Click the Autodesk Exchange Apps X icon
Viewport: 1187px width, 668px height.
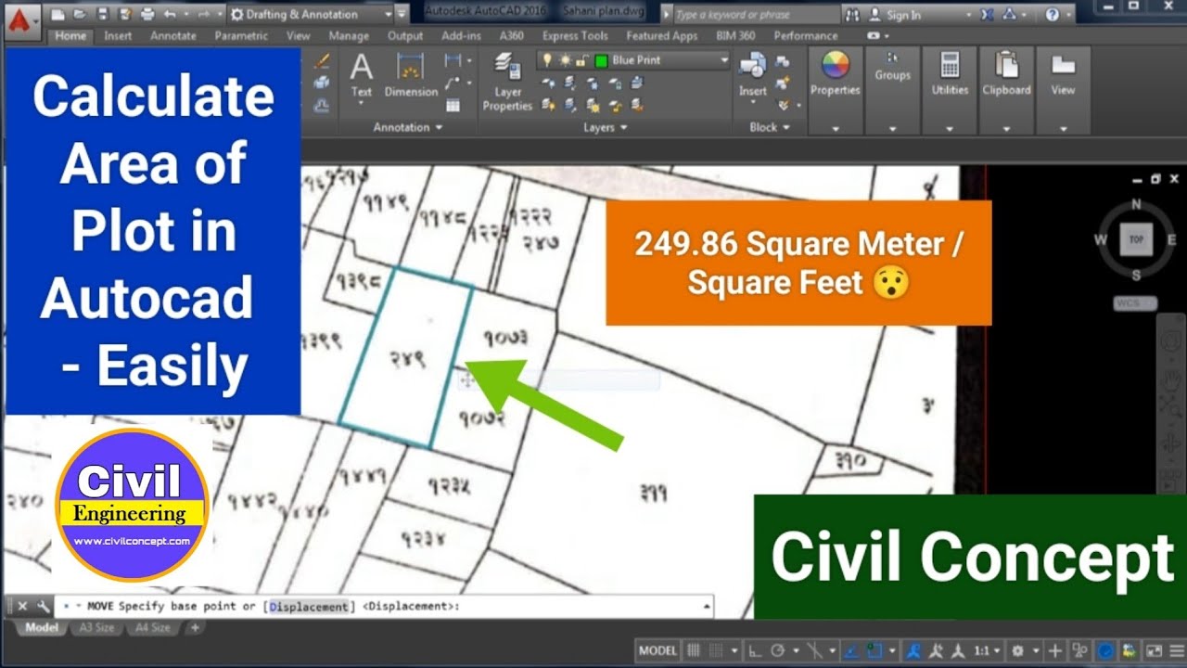click(987, 15)
